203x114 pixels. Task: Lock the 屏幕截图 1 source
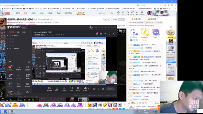[10, 48]
